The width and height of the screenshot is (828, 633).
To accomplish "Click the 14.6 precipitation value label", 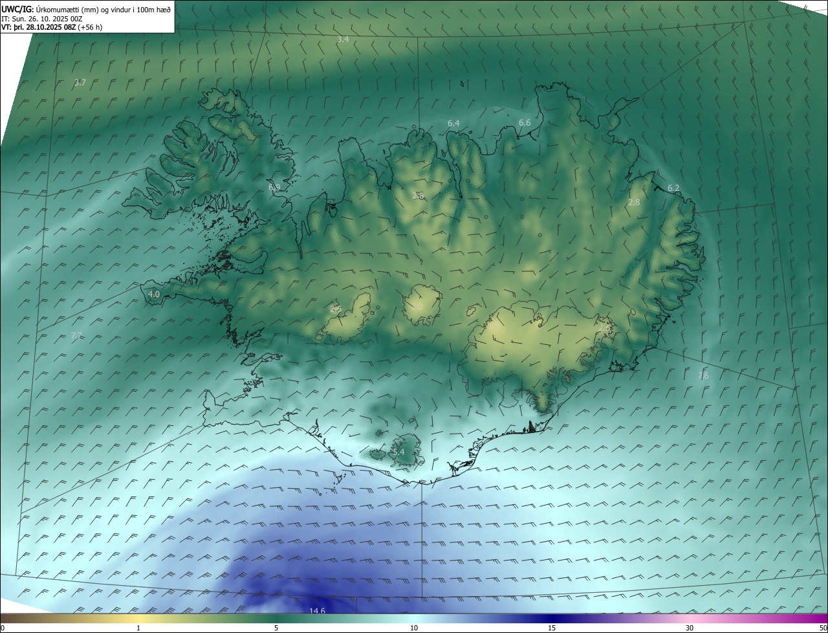I will [317, 610].
